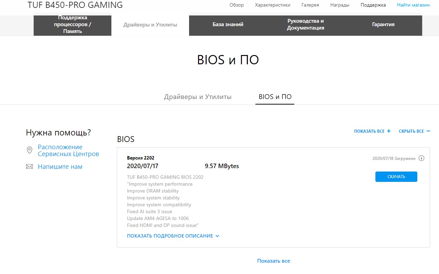Click the "Improve system performance line
This screenshot has width=439, height=274.
(160, 184)
